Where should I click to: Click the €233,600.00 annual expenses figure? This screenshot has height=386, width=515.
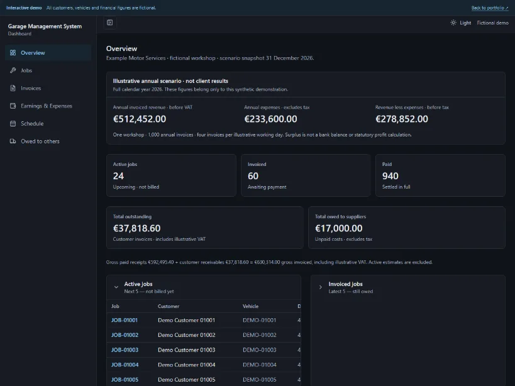coord(270,119)
